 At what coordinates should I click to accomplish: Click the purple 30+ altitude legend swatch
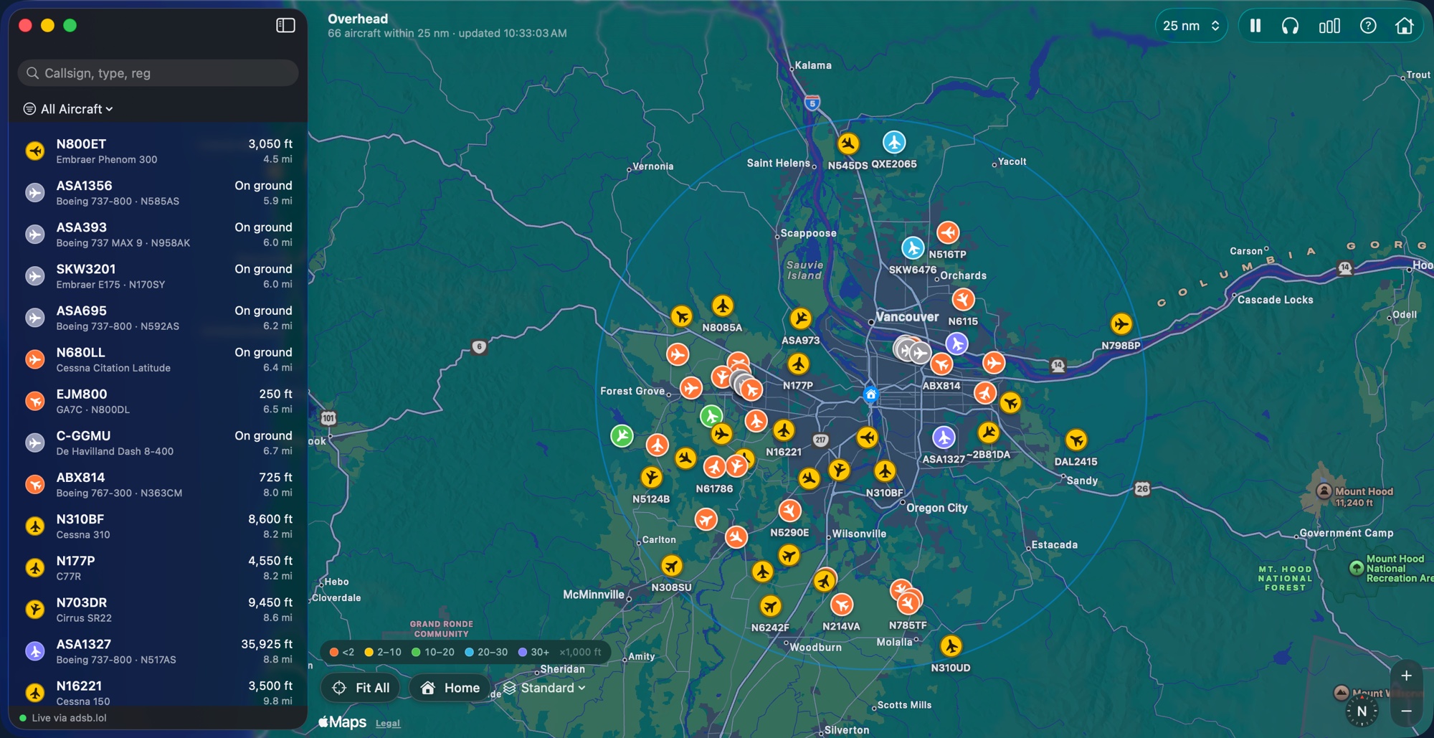point(523,652)
